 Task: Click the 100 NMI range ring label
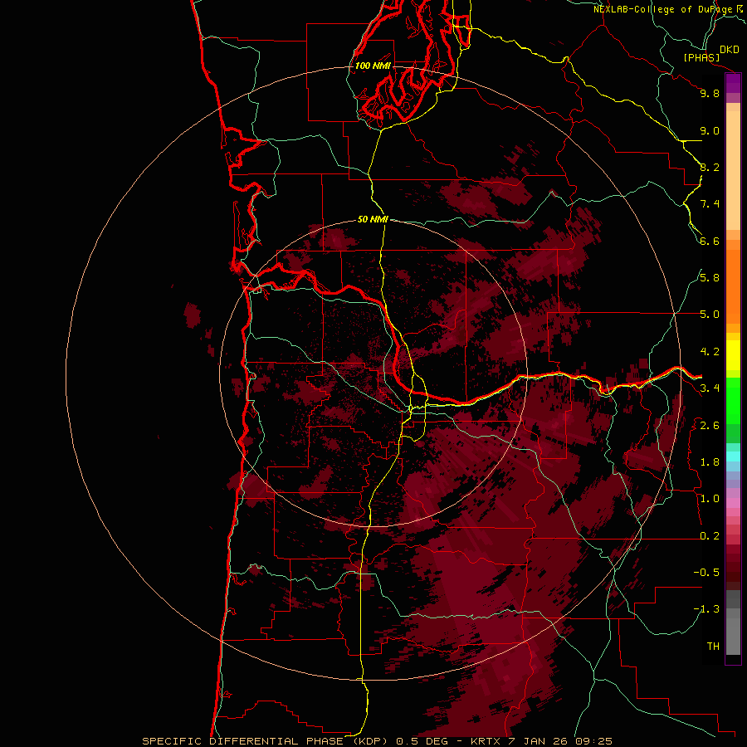(x=373, y=66)
